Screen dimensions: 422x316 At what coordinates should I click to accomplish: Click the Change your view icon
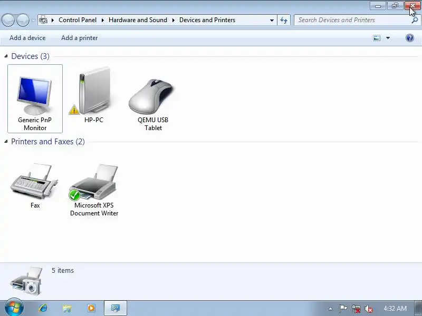point(377,38)
